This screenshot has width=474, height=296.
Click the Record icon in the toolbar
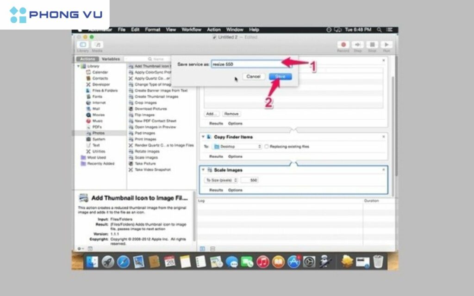coord(343,44)
